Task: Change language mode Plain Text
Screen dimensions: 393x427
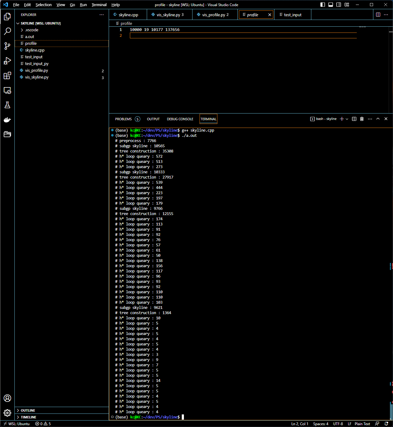Action: (362, 424)
